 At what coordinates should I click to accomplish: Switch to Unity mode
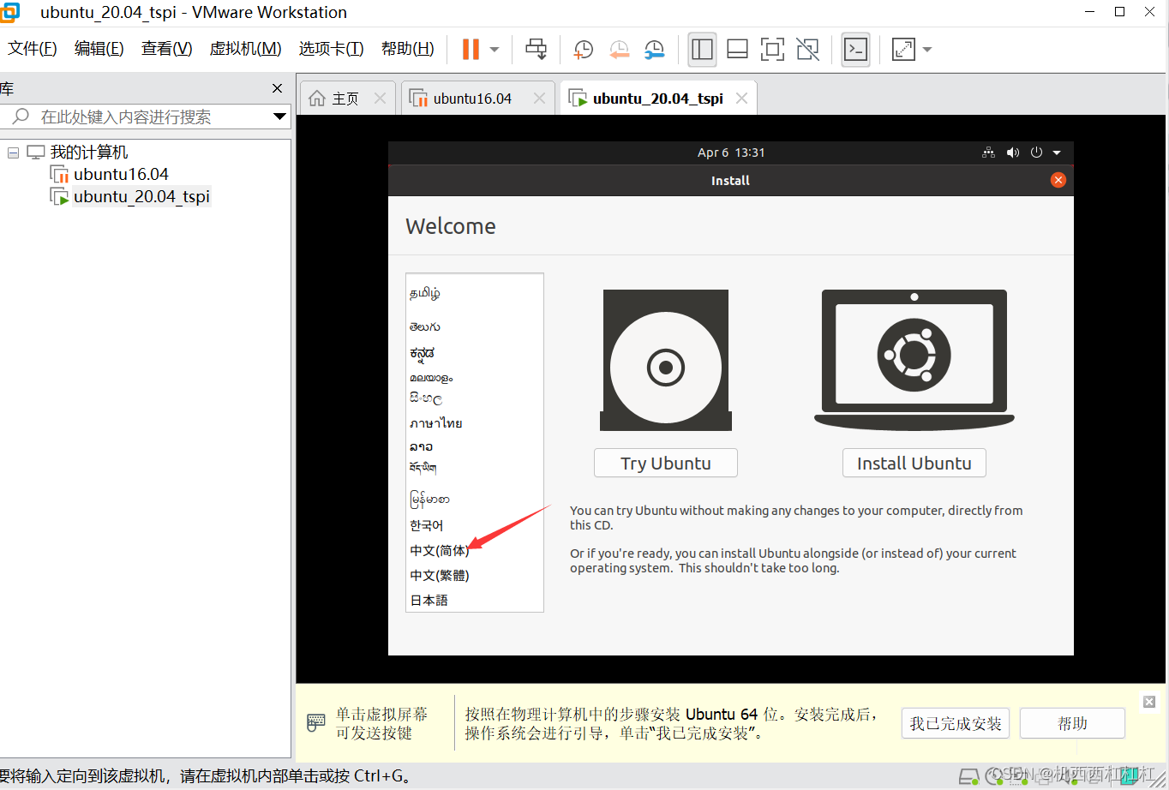click(807, 50)
